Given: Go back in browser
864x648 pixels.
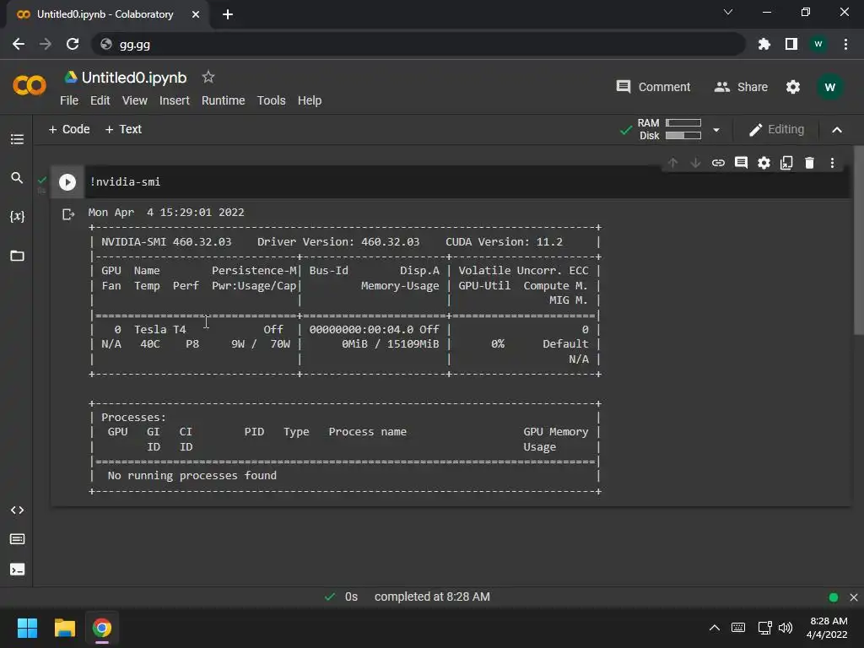Looking at the screenshot, I should click(19, 44).
